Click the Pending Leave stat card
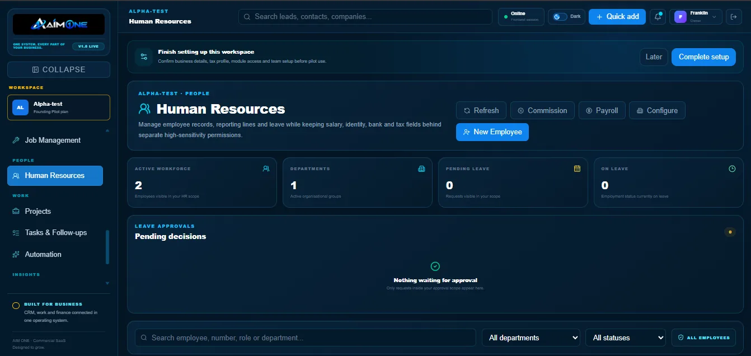This screenshot has width=751, height=356. click(513, 182)
